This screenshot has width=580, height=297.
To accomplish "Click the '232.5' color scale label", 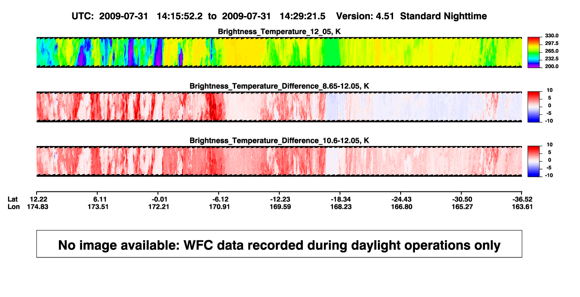I will click(551, 59).
